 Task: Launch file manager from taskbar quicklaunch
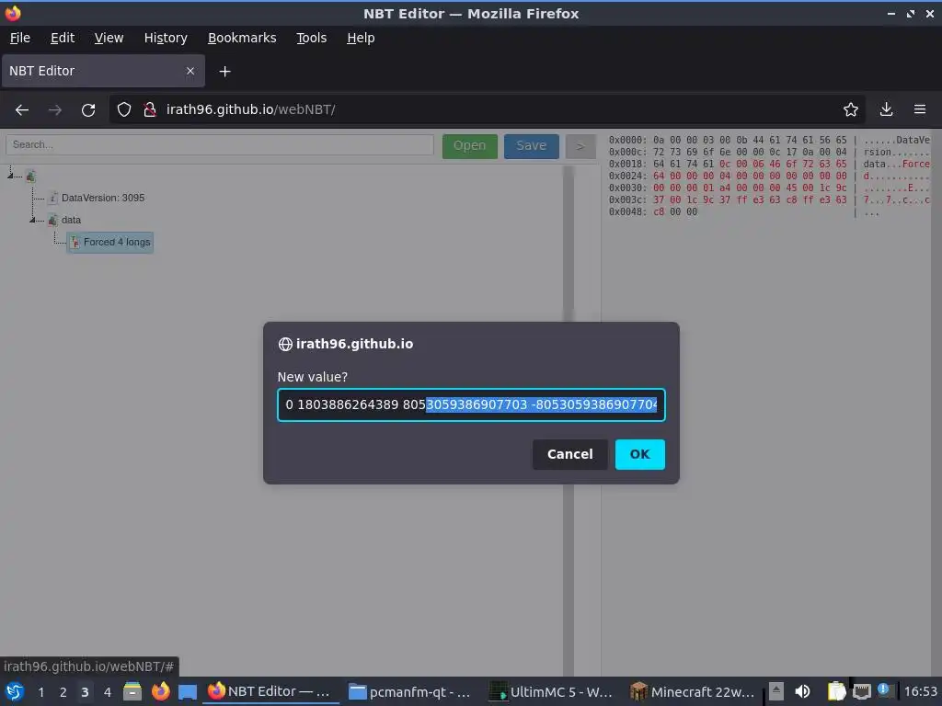[x=132, y=691]
